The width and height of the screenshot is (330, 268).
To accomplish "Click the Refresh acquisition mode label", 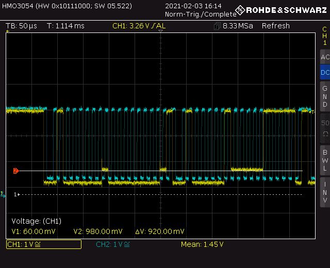I will click(276, 26).
